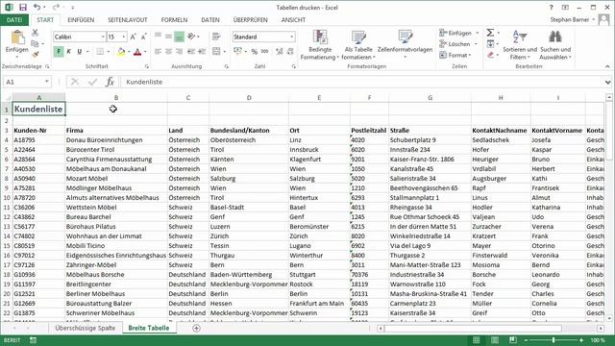Open the DATEI tab

point(14,19)
